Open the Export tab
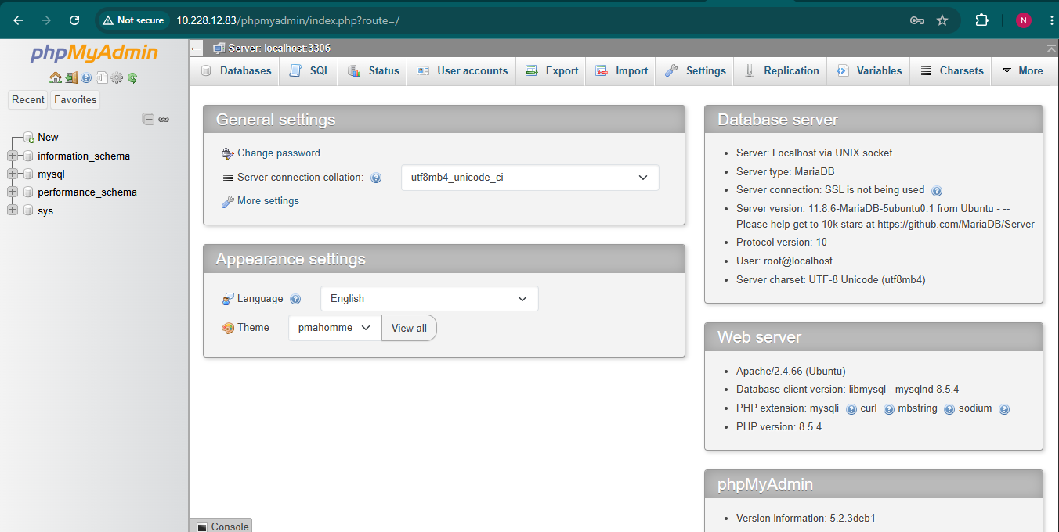This screenshot has width=1059, height=532. coord(552,70)
